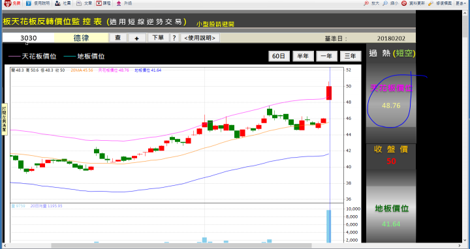This screenshot has height=249, width=470.
Task: Click the scroll right arrow at bottom
Action: point(460,246)
